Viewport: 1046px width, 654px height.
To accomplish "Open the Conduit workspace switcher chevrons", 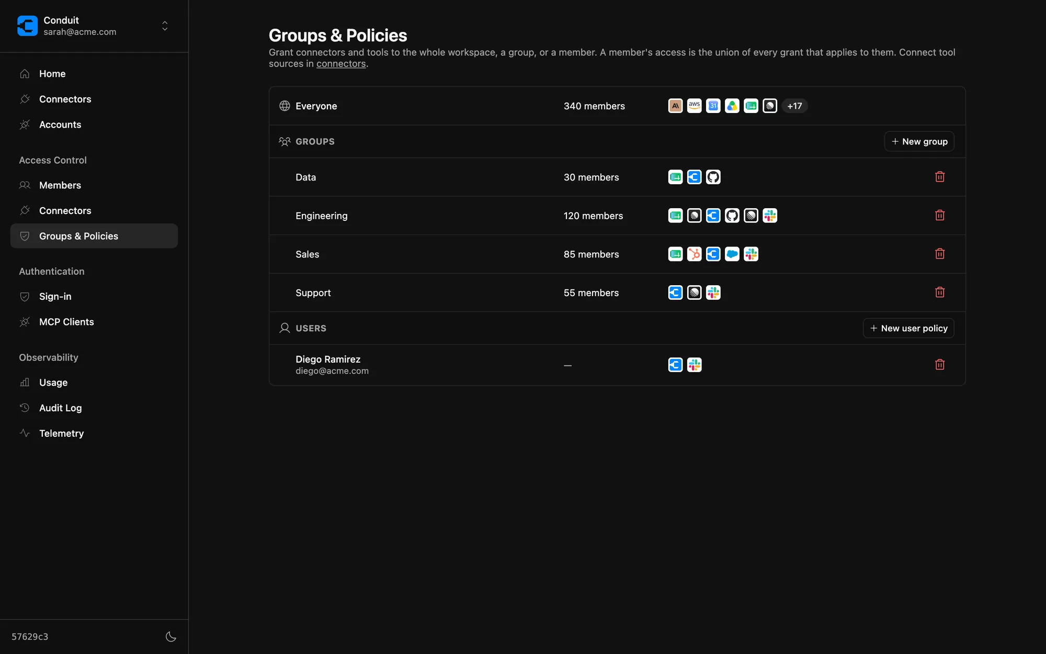I will pos(165,26).
